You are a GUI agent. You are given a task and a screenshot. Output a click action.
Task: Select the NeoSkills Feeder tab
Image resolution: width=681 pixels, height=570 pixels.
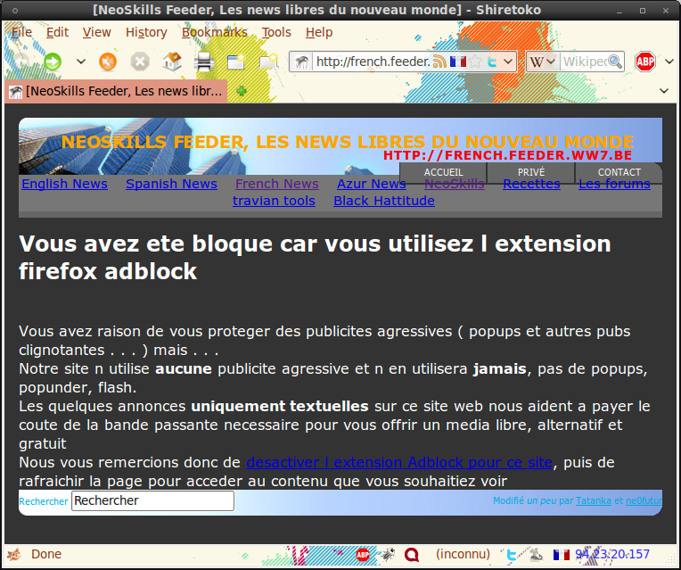tap(116, 91)
